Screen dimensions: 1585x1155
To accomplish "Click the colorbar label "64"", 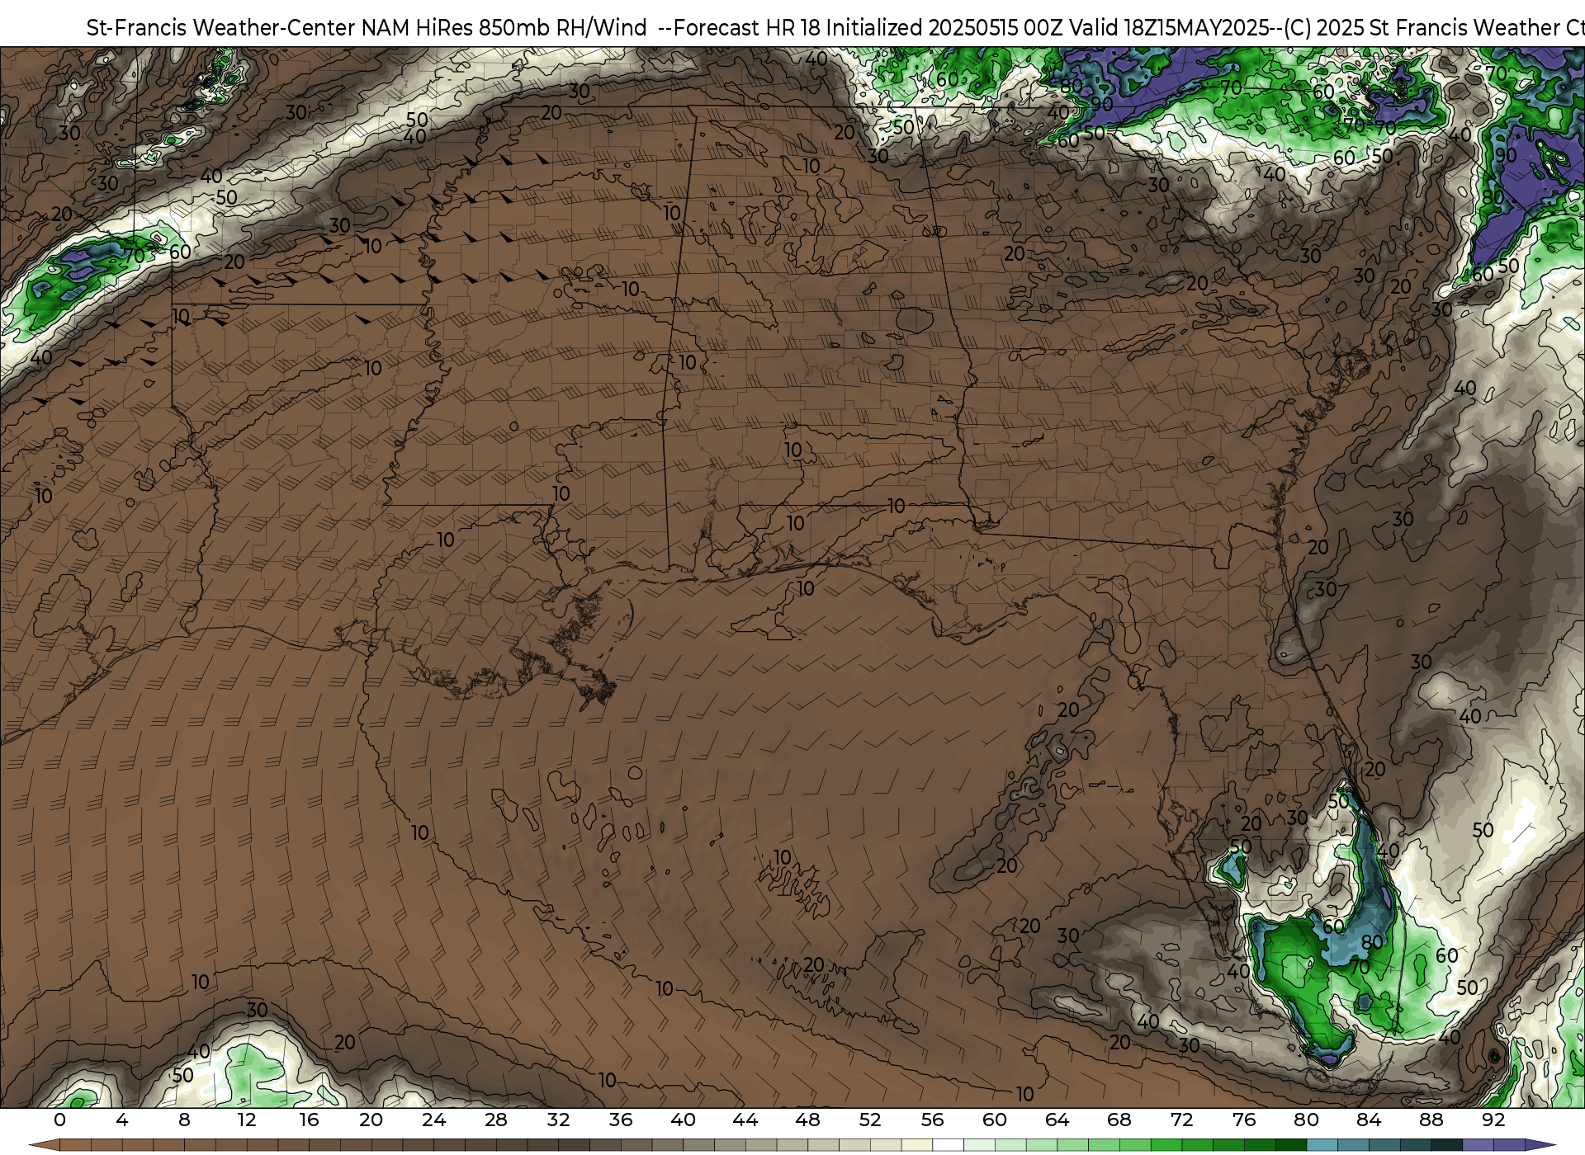I will pyautogui.click(x=1057, y=1120).
